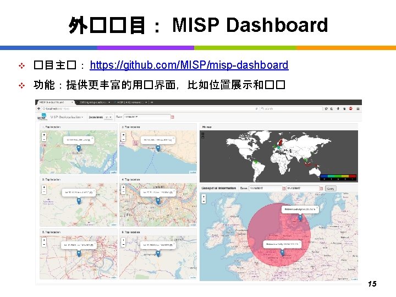Open calendar icon after the Geospatial end date
Viewport: 396px width, 297px height.
(x=321, y=189)
